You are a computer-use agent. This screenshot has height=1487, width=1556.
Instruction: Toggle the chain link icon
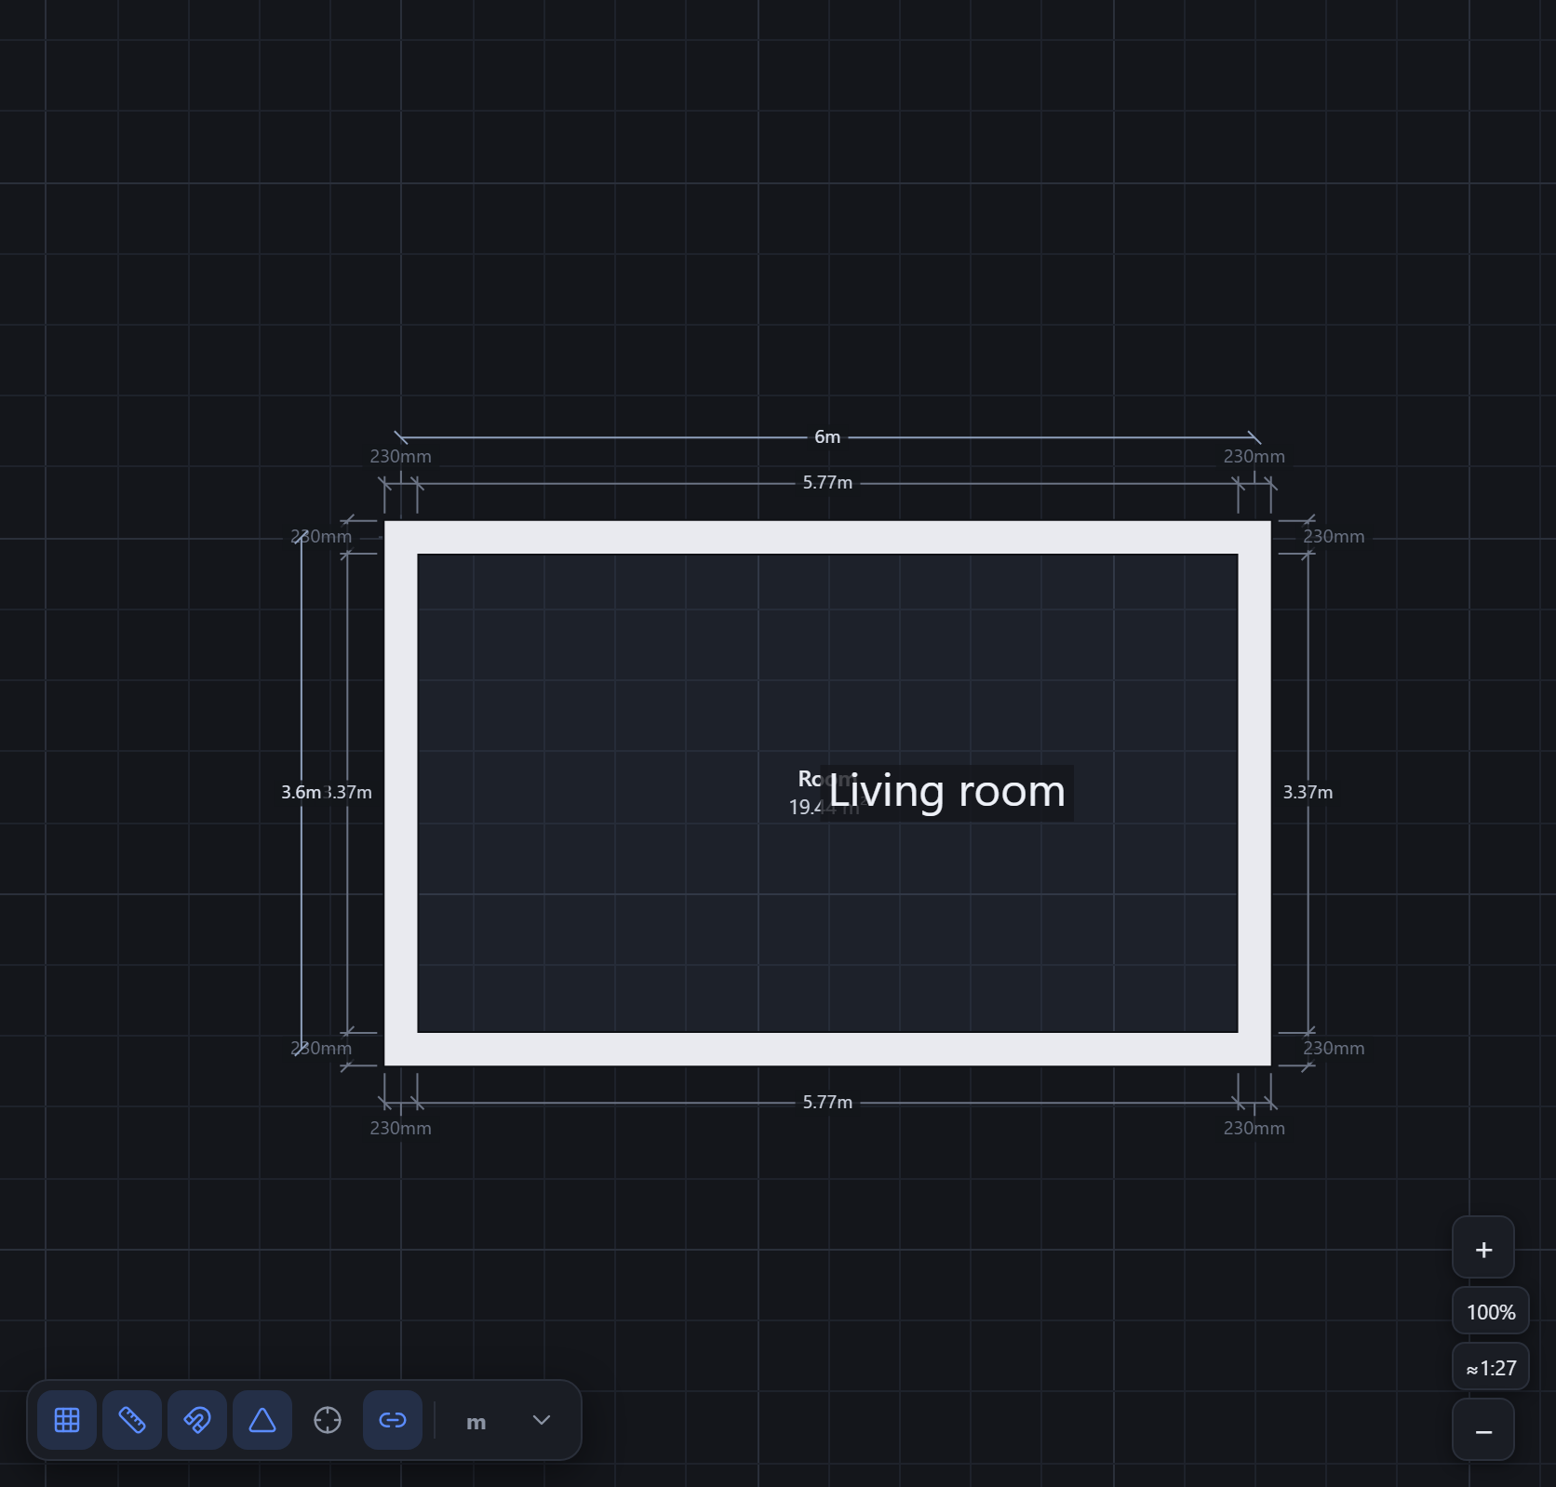[393, 1420]
